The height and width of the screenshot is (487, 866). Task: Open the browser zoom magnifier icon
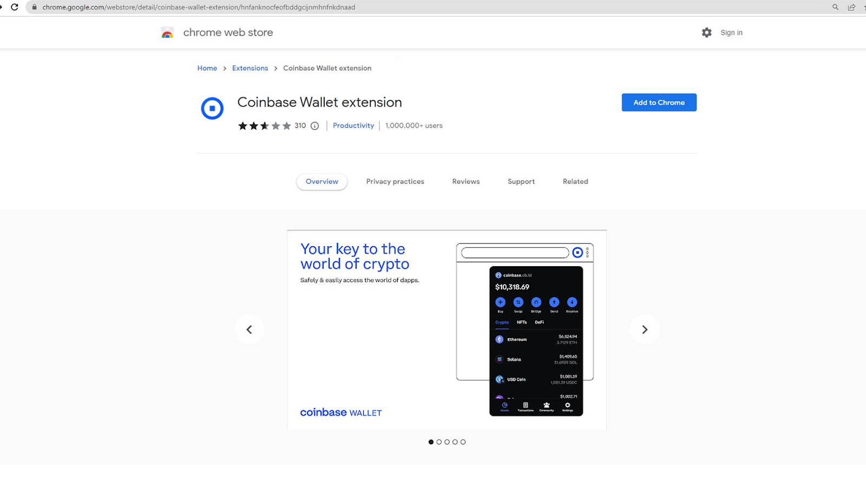[836, 7]
